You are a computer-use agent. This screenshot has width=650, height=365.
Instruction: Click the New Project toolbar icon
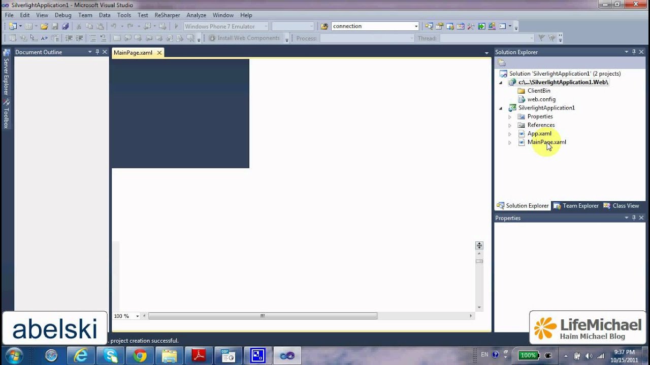coord(12,26)
